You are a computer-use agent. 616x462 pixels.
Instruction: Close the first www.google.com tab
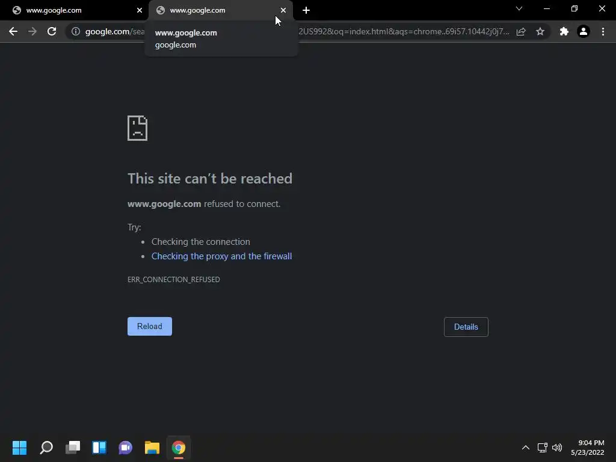pyautogui.click(x=140, y=10)
